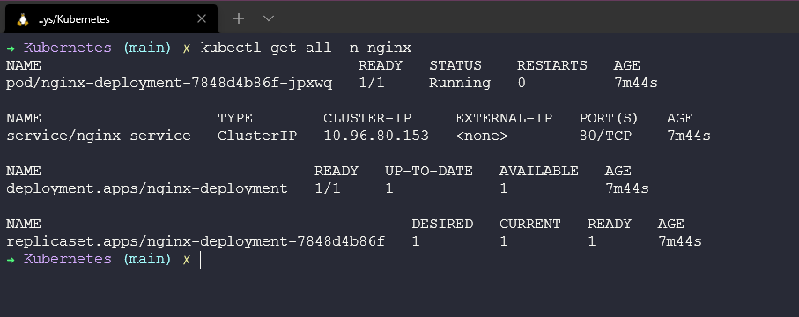The height and width of the screenshot is (317, 799).
Task: Click the Running status text
Action: (460, 83)
